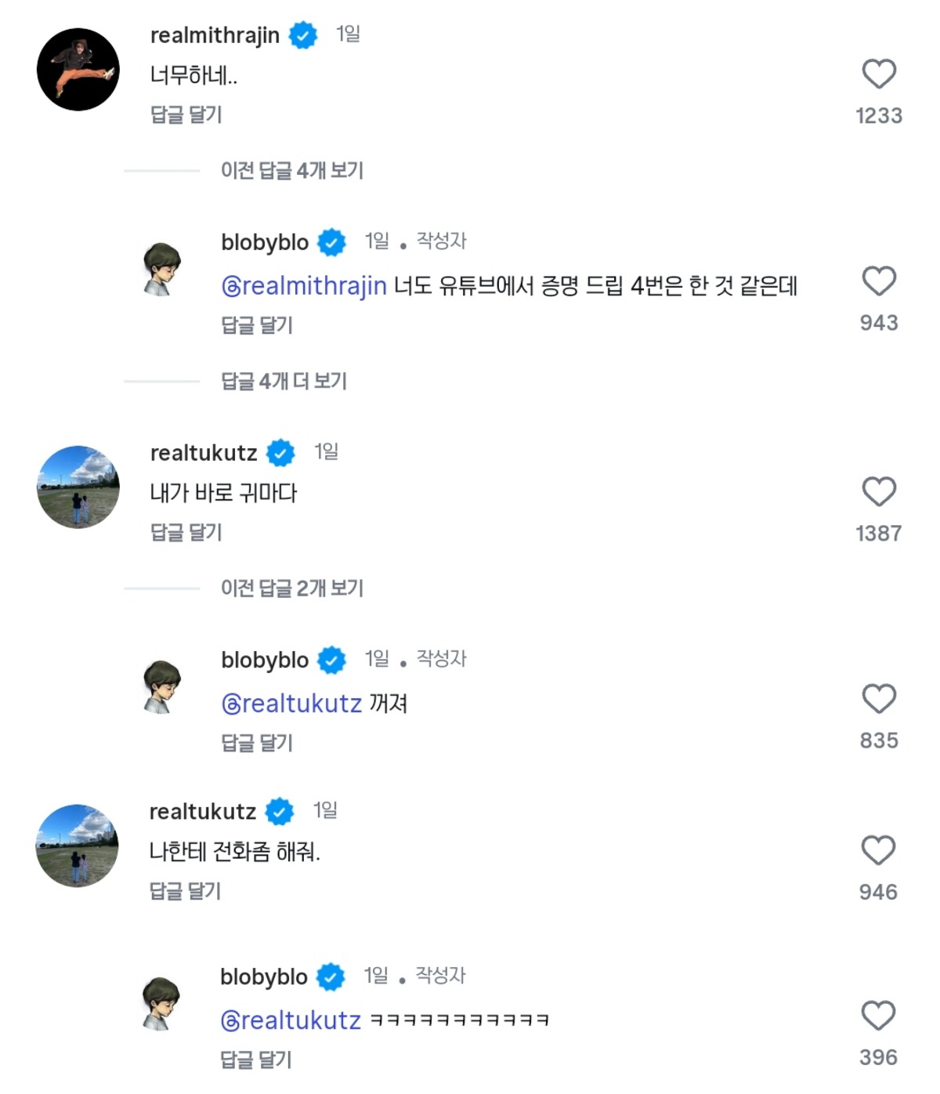Like blobyblo's reply mentioning 유튜브

[x=878, y=281]
